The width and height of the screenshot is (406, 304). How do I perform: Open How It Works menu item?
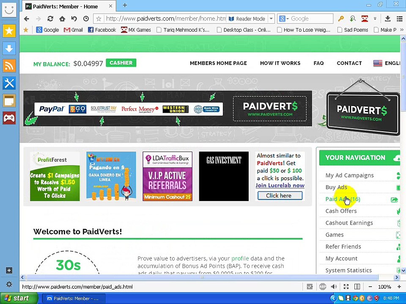click(x=280, y=63)
